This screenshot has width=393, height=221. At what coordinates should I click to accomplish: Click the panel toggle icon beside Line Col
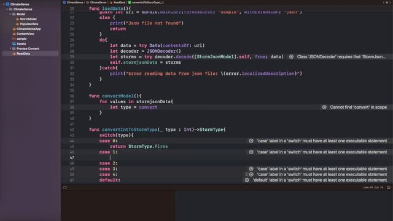[x=389, y=187]
